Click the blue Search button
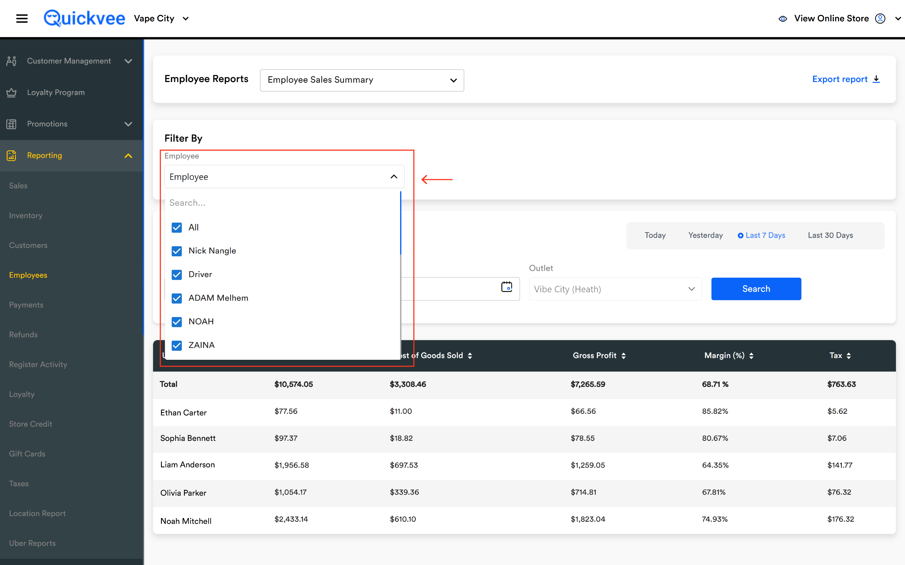The height and width of the screenshot is (565, 905). tap(756, 289)
